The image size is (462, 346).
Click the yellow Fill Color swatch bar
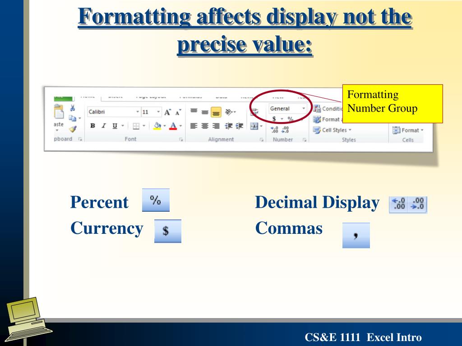point(157,129)
